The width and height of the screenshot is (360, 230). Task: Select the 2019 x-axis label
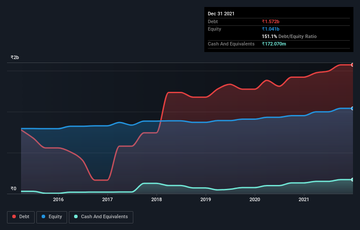tap(206, 199)
